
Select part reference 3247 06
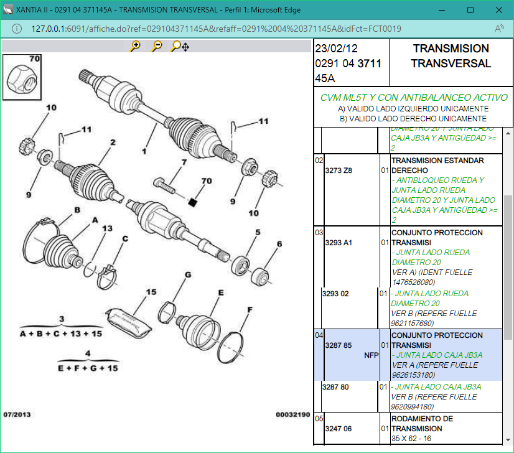pos(339,428)
